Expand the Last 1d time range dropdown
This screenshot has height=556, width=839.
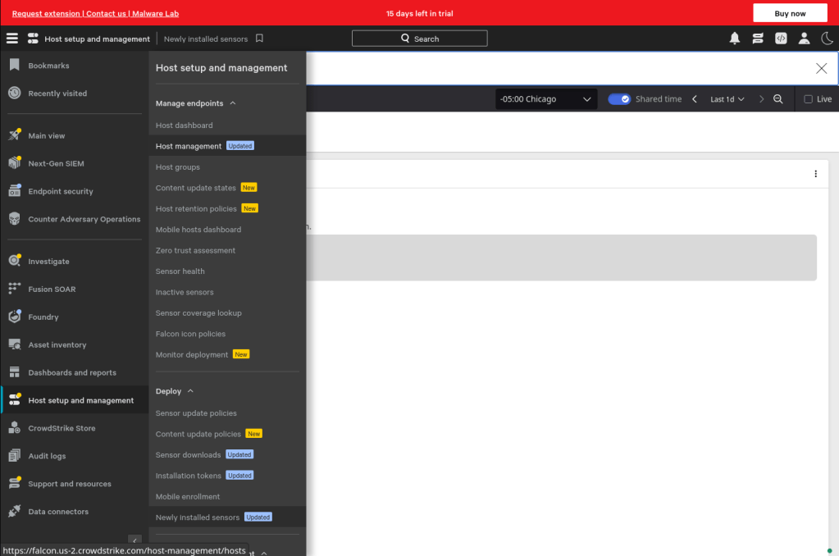727,99
